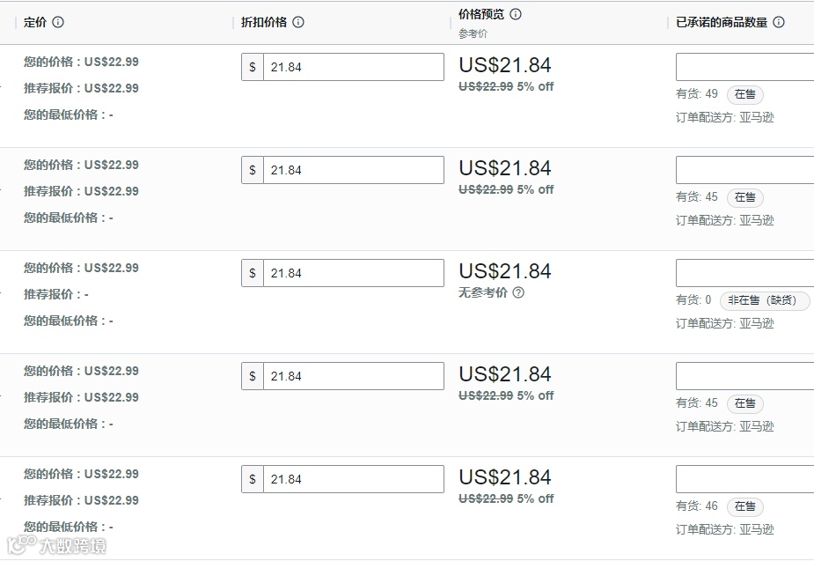
Task: Click the info icon beside 价格预览
Action: [516, 14]
